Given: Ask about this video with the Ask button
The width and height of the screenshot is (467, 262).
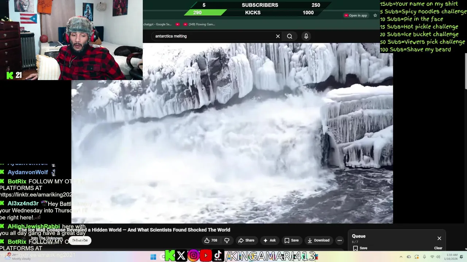Looking at the screenshot, I should [x=269, y=240].
